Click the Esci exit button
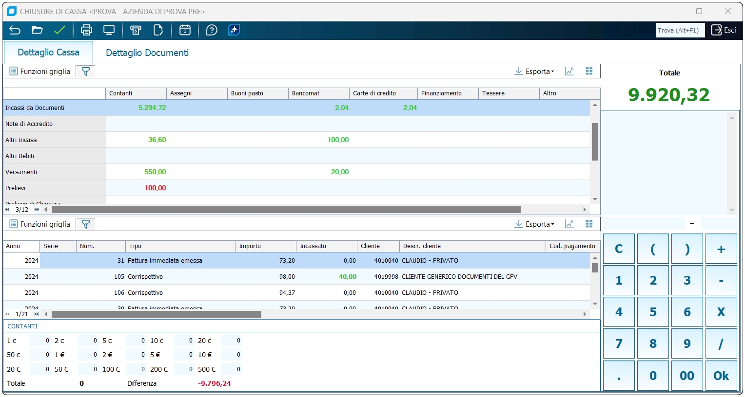Screen dimensions: 745x397 [x=724, y=30]
